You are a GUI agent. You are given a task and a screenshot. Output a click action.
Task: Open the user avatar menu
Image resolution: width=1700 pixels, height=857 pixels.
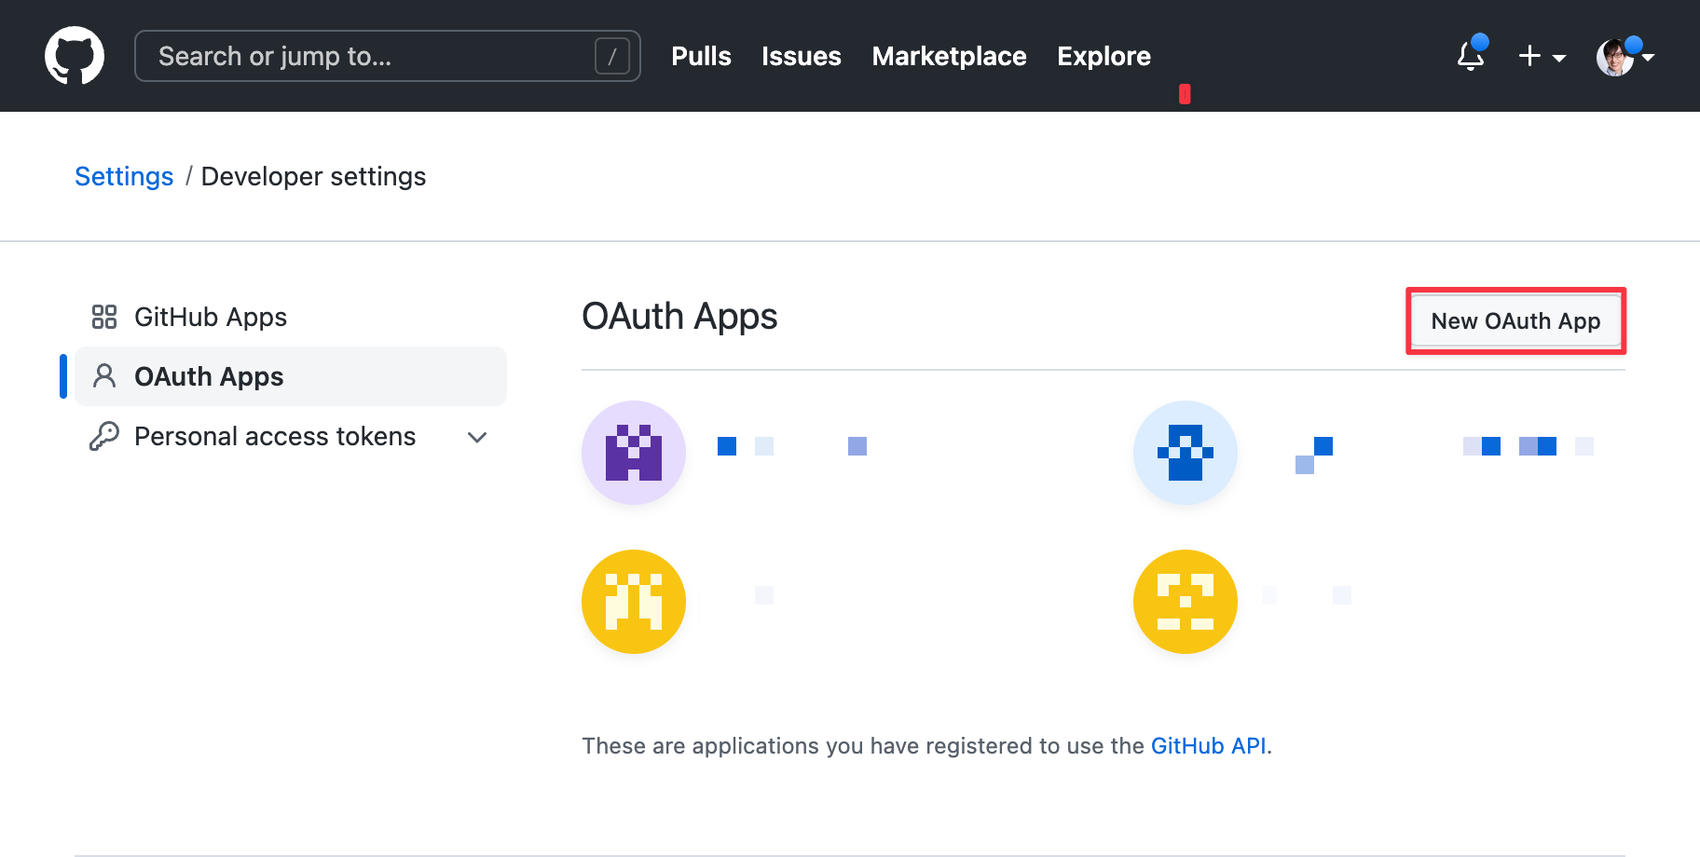point(1625,57)
